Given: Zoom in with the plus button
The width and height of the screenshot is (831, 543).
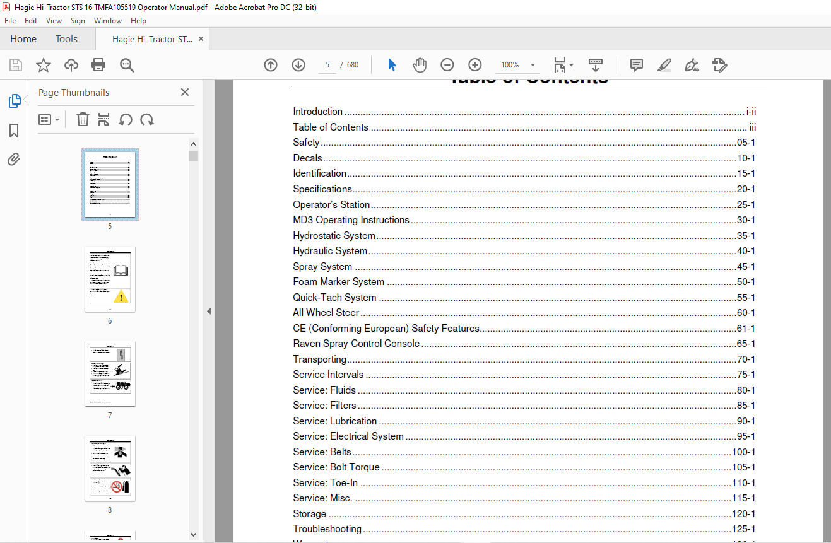Looking at the screenshot, I should click(475, 65).
